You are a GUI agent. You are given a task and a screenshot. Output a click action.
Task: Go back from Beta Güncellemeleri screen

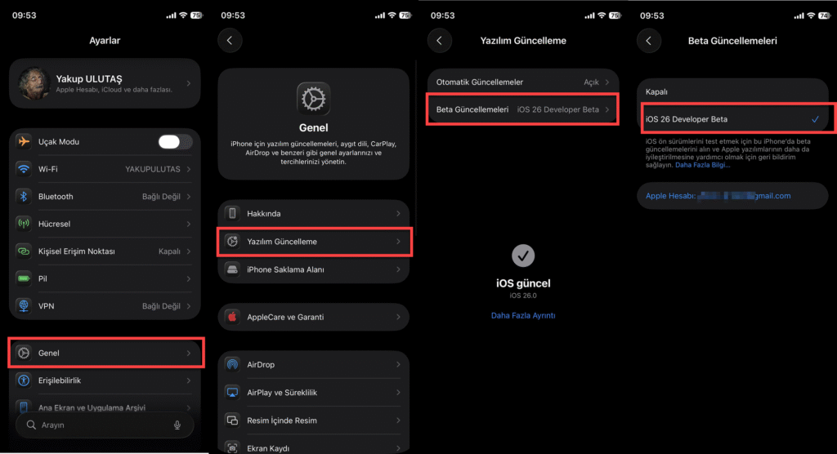[648, 41]
